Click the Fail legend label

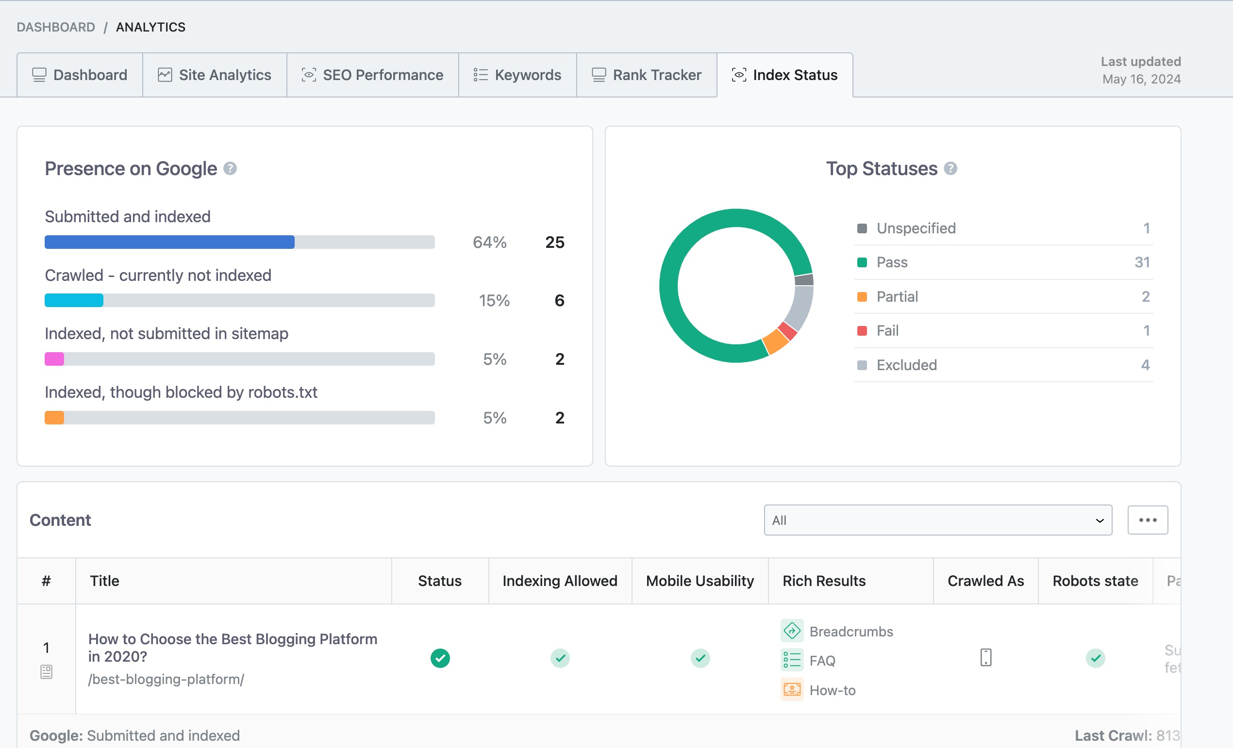[x=887, y=331]
